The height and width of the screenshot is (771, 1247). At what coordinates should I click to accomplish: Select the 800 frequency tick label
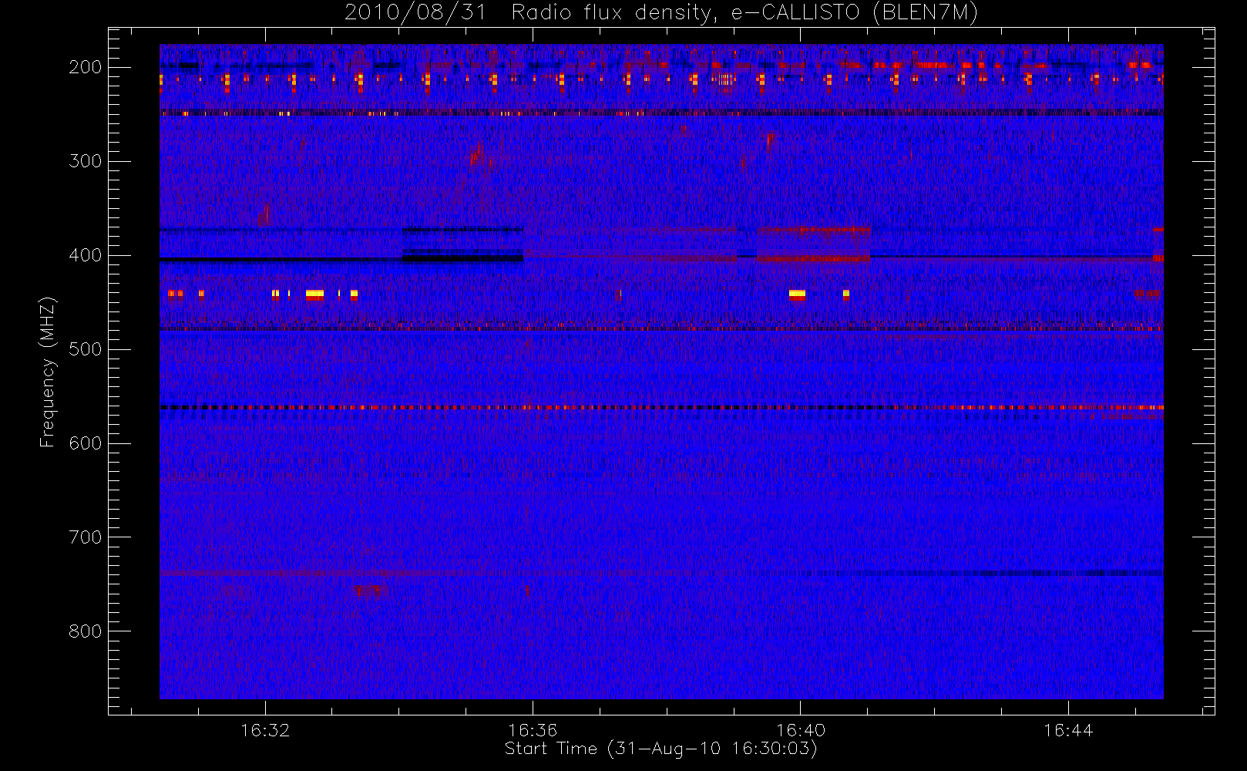[x=86, y=631]
